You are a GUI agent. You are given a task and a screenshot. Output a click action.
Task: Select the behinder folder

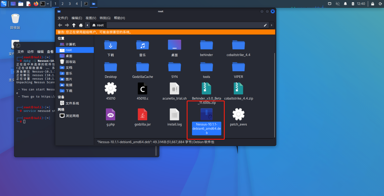pyautogui.click(x=207, y=45)
